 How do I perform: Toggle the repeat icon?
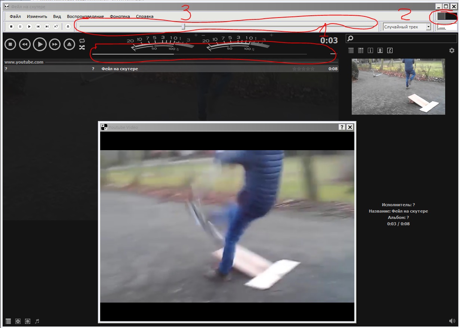coord(82,41)
